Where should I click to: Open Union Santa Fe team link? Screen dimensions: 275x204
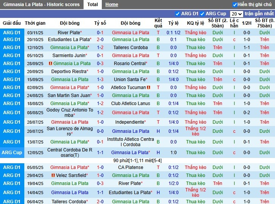pyautogui.click(x=130, y=80)
